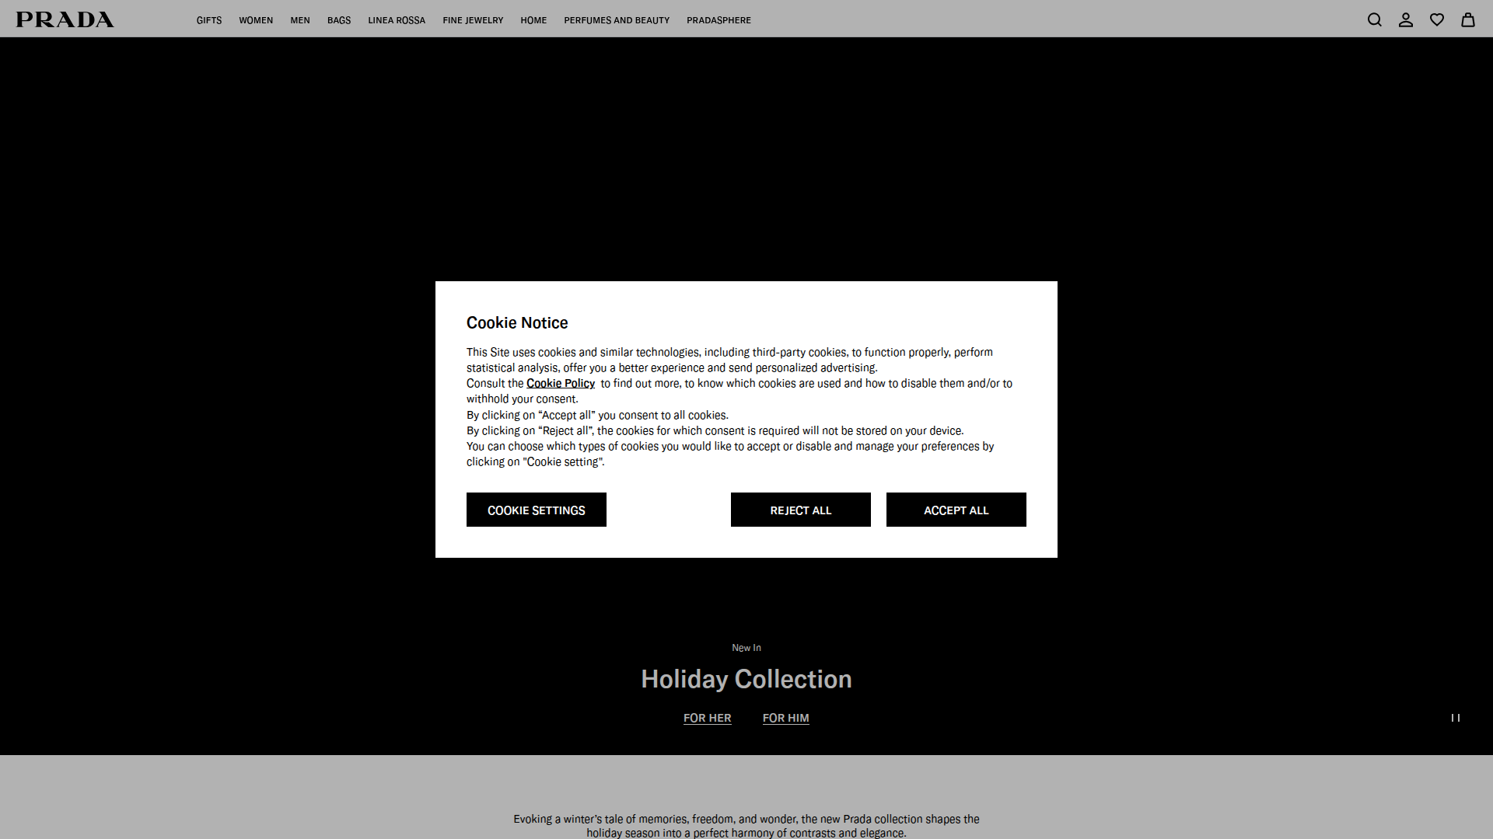Screen dimensions: 1493x839
Task: Open the WOMEN menu
Action: (256, 19)
